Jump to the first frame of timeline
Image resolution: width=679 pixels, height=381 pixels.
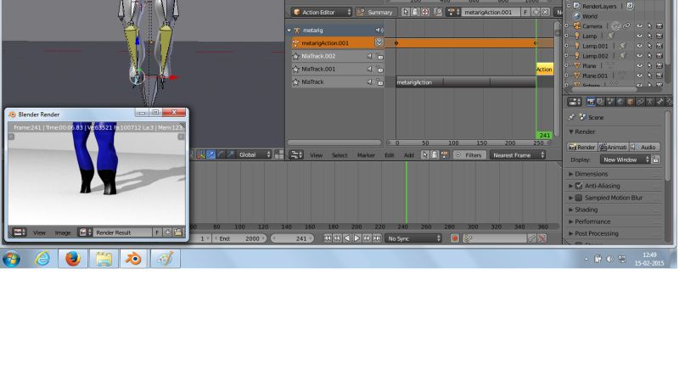(328, 238)
